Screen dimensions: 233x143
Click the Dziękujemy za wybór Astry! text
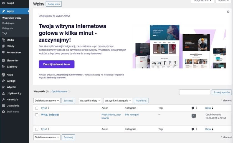coord(54,16)
